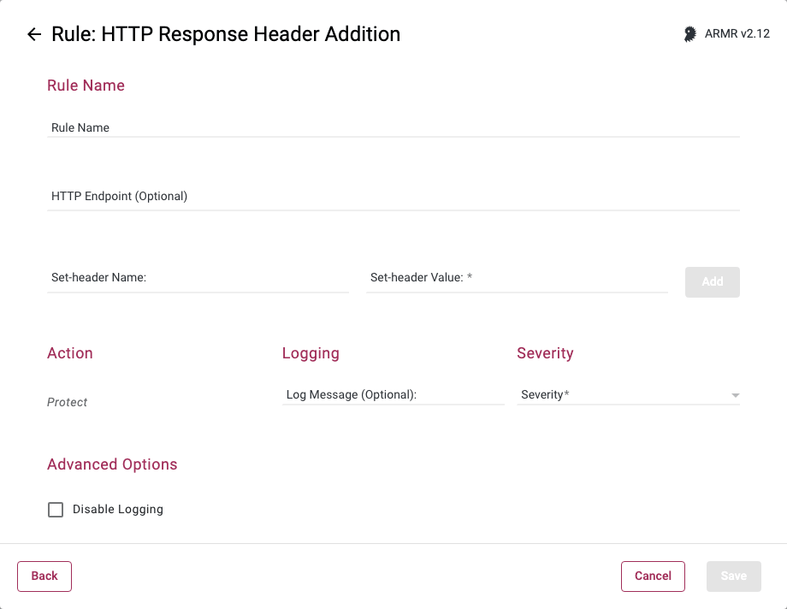
Task: Click the Protect action text
Action: coord(68,402)
